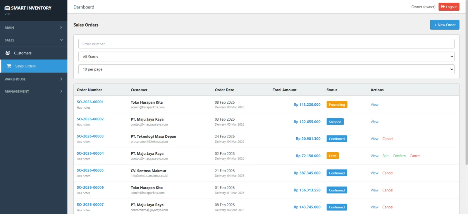This screenshot has height=214, width=468.
Task: Click the Sales Orders cart icon
Action: 9,66
